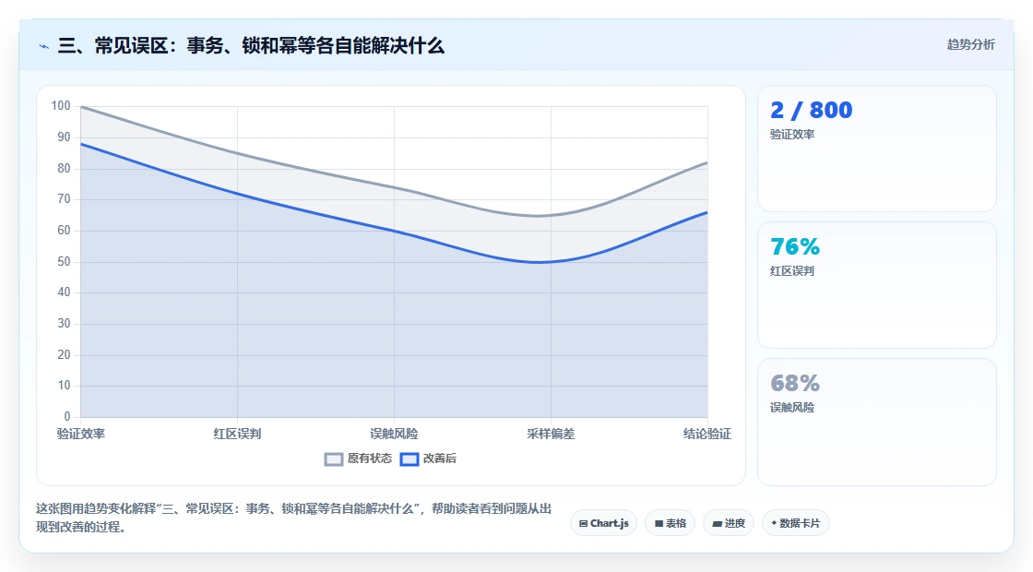The height and width of the screenshot is (572, 1033).
Task: Open the 2 / 800 验证效率 card
Action: [877, 149]
